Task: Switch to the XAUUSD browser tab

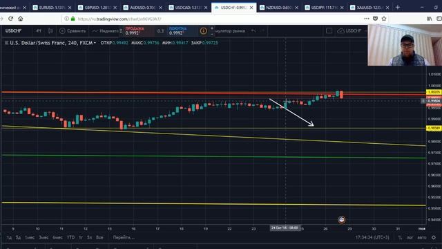Action: [370, 8]
